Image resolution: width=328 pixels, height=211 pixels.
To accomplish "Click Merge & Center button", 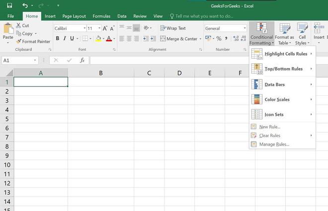I will pos(178,39).
